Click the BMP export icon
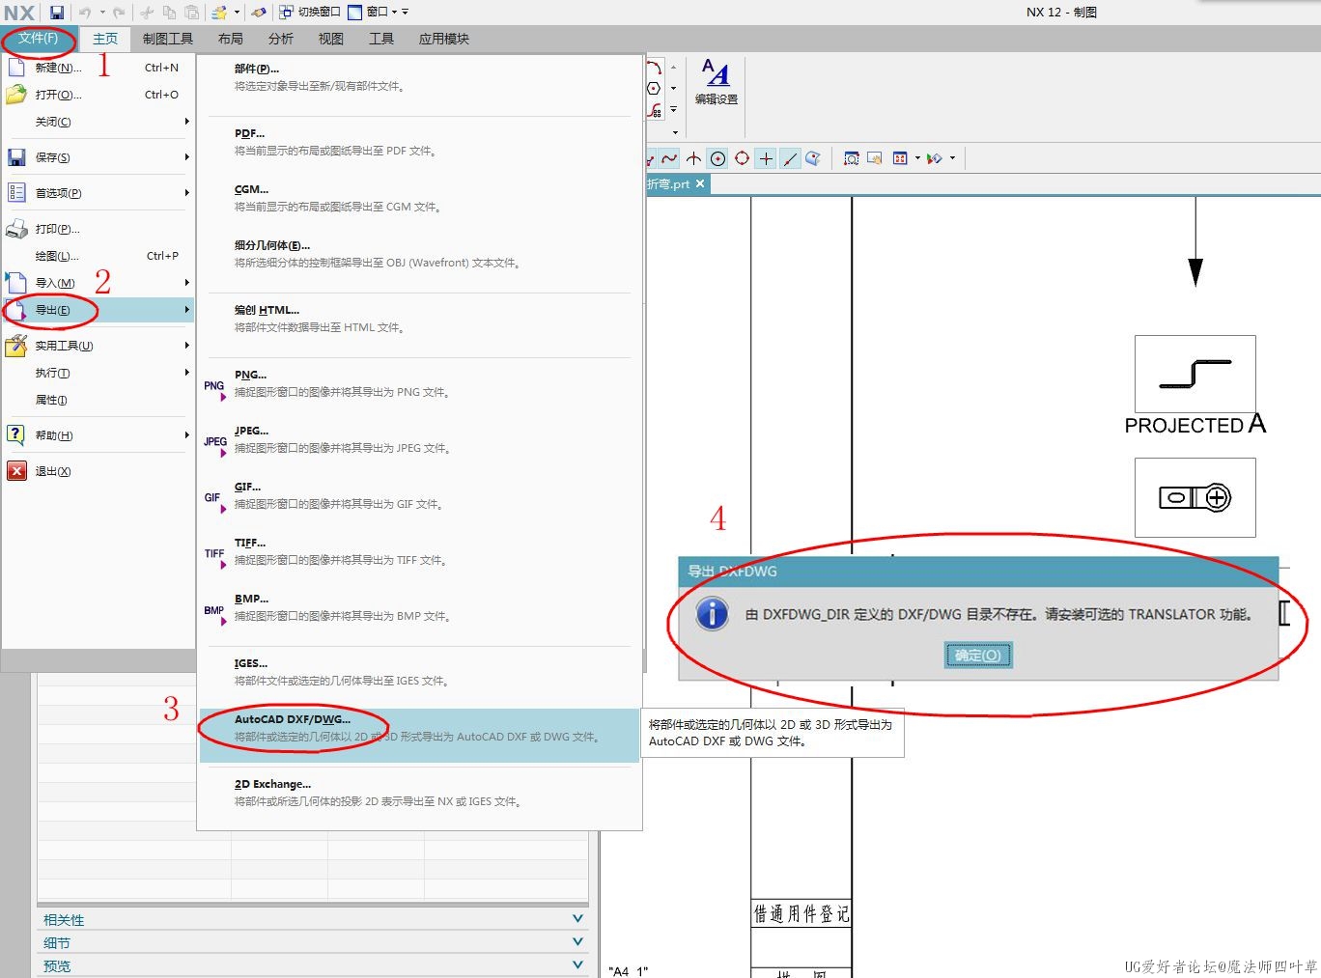 click(x=214, y=614)
